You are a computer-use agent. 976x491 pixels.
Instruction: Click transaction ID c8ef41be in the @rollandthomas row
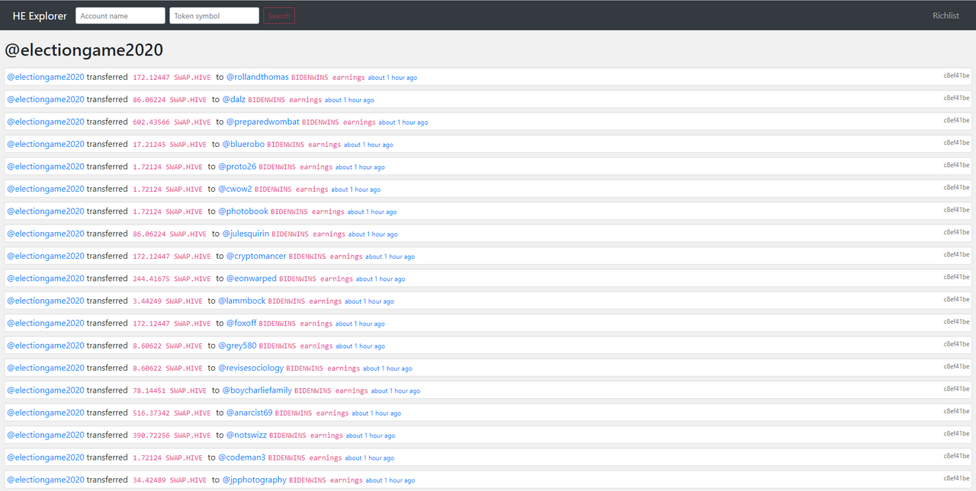tap(956, 75)
